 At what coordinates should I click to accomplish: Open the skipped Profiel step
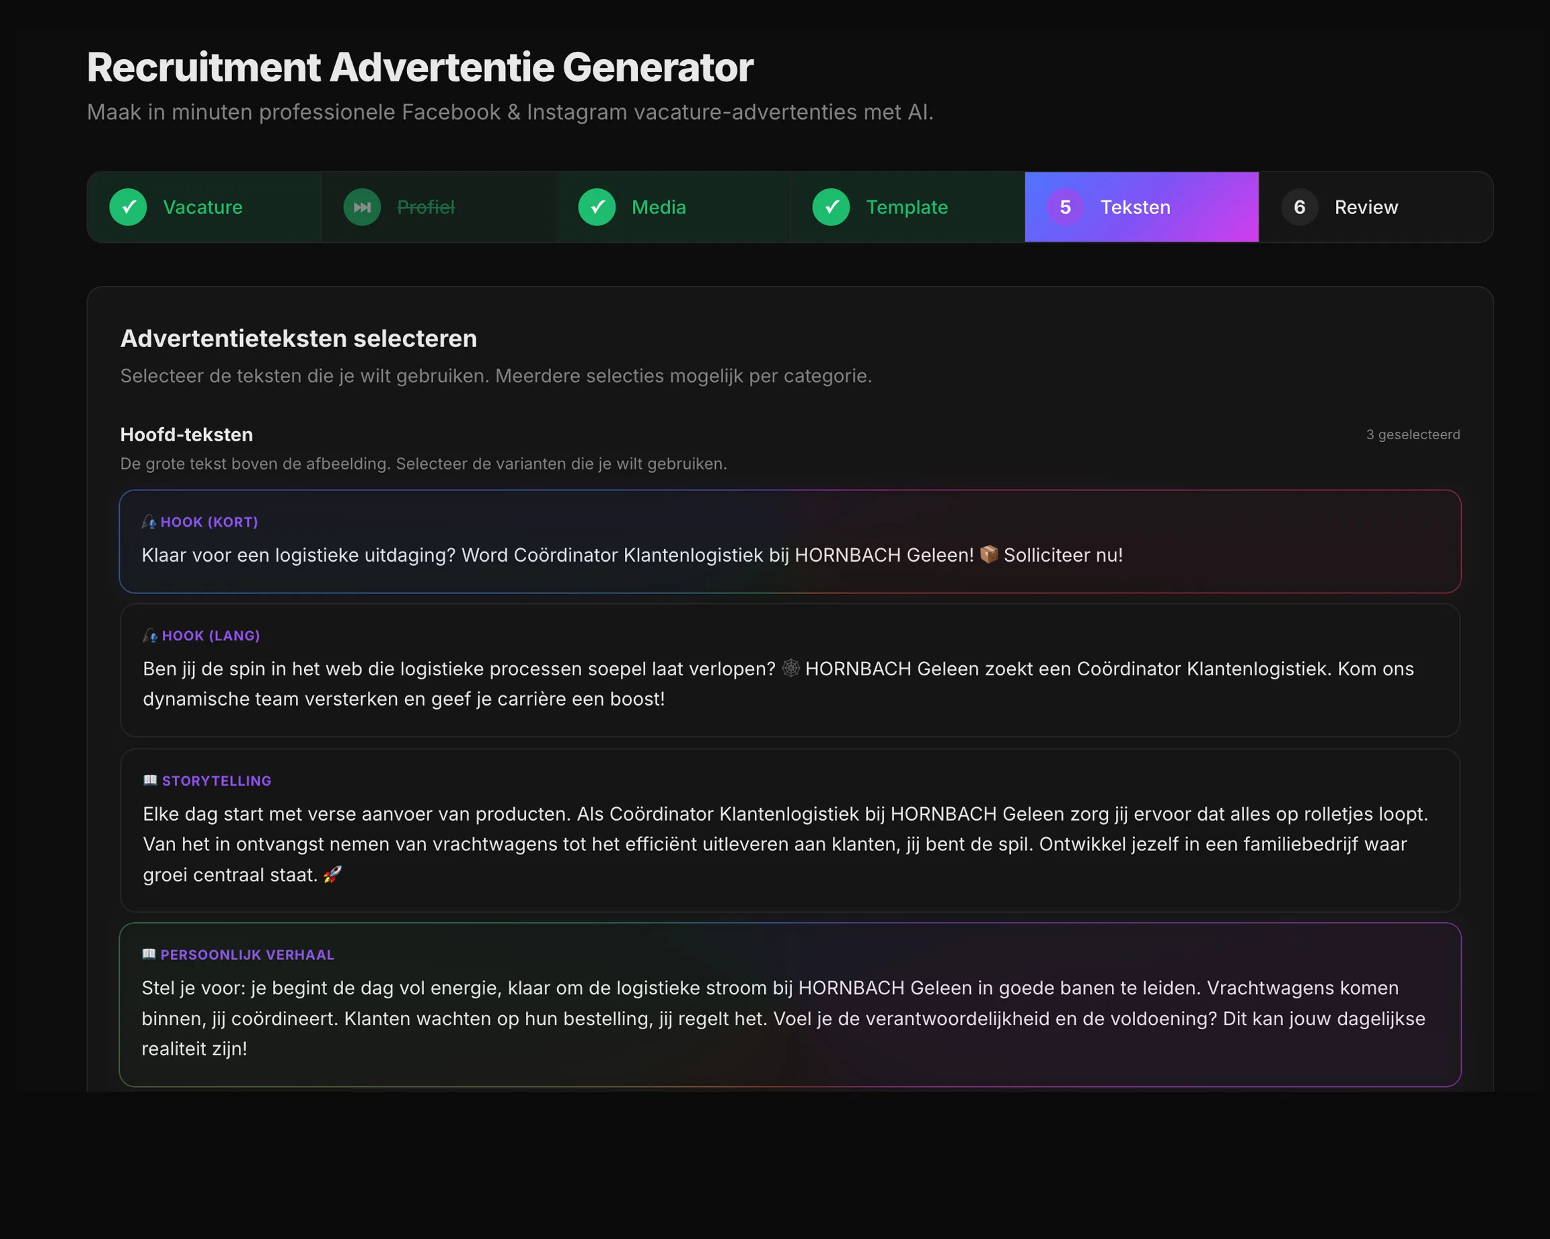click(439, 207)
